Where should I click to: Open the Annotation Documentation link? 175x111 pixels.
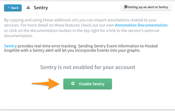click(x=141, y=25)
